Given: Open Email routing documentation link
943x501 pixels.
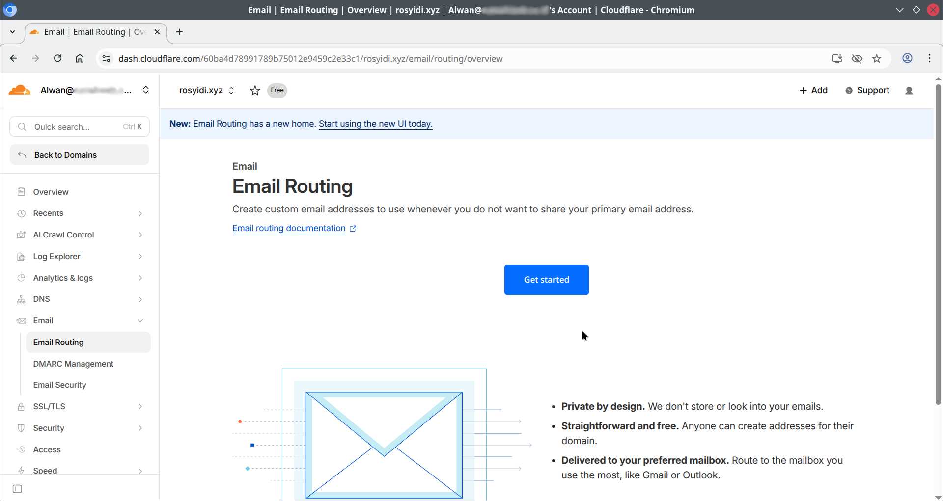Looking at the screenshot, I should click(289, 229).
